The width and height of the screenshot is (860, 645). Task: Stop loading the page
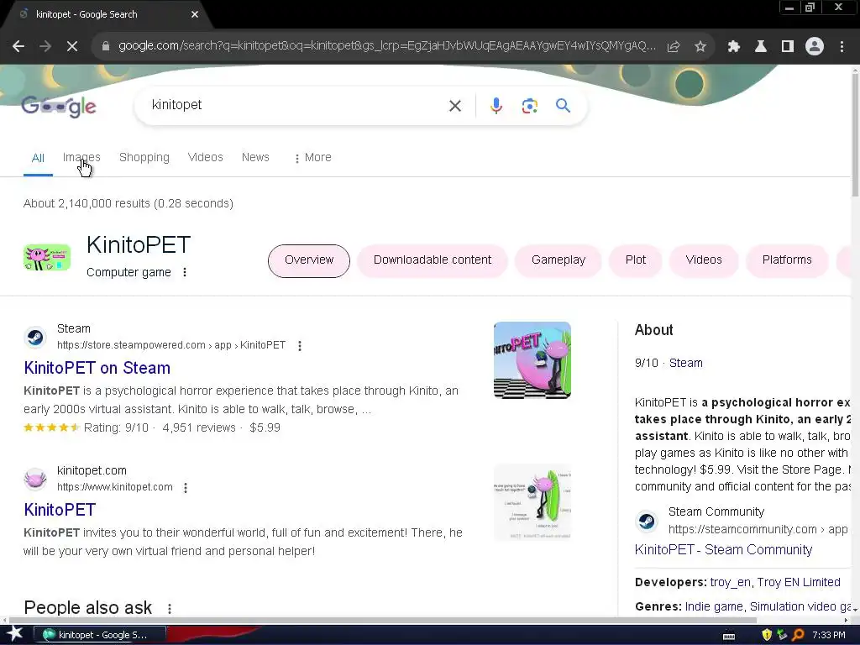click(72, 47)
